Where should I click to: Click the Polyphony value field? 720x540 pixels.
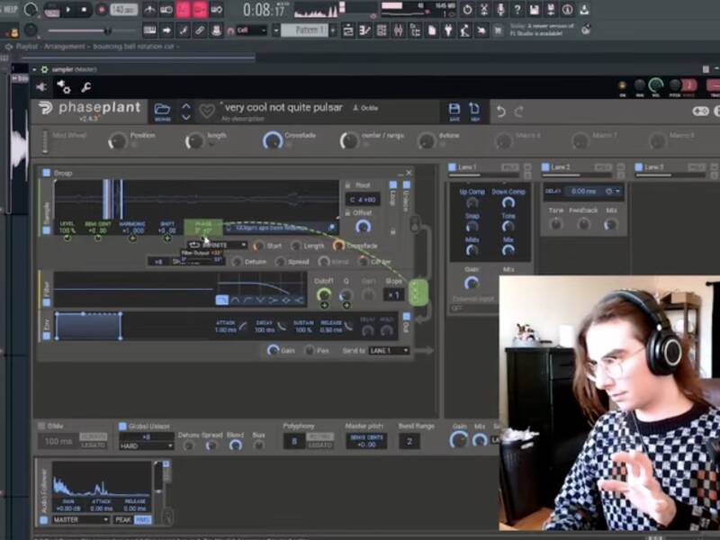[x=292, y=441]
